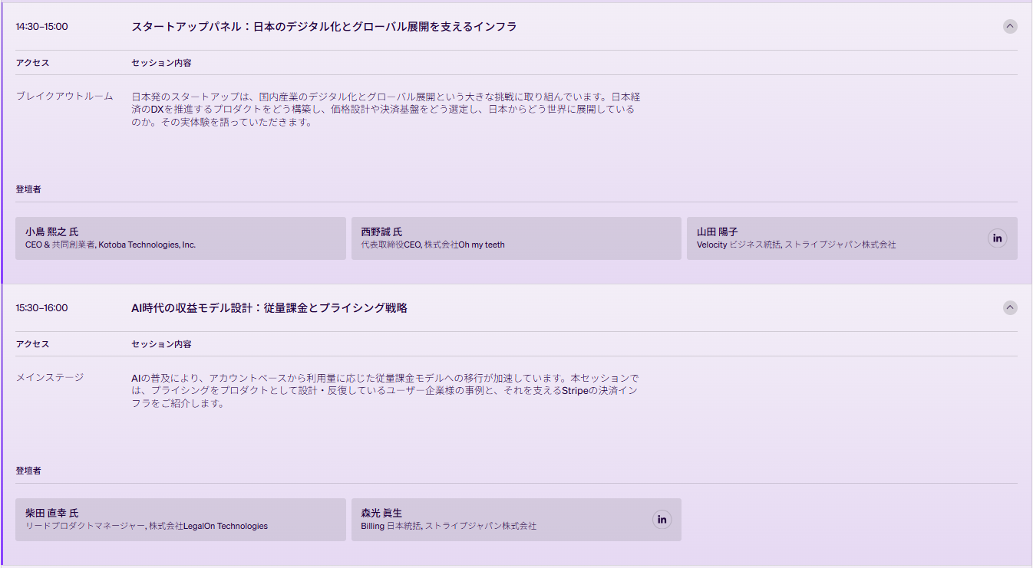Click the ブレイクアウトルーム access text

[64, 96]
